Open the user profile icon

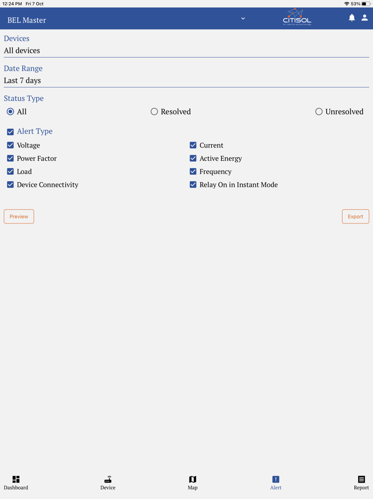pyautogui.click(x=364, y=18)
